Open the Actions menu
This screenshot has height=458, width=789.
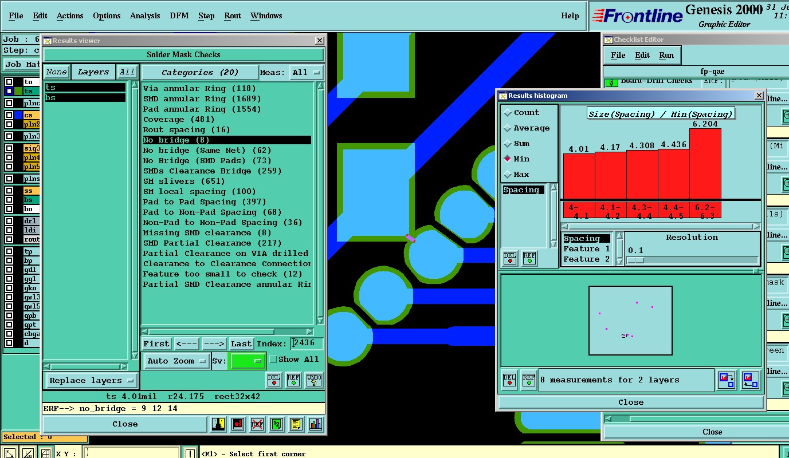pyautogui.click(x=70, y=15)
